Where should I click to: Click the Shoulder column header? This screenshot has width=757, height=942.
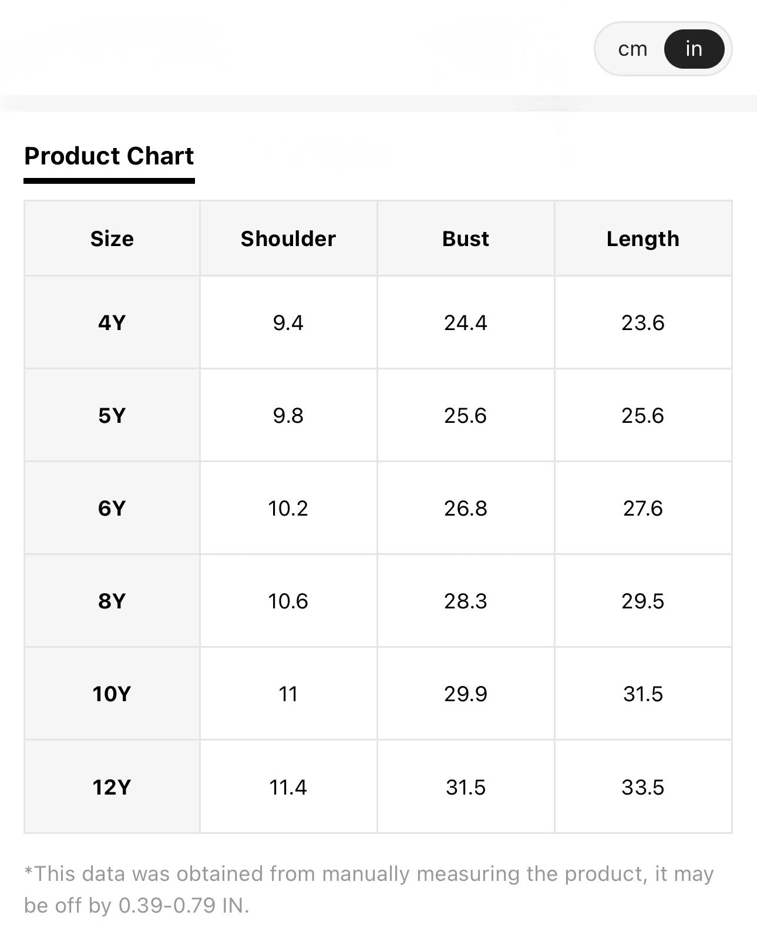coord(288,238)
